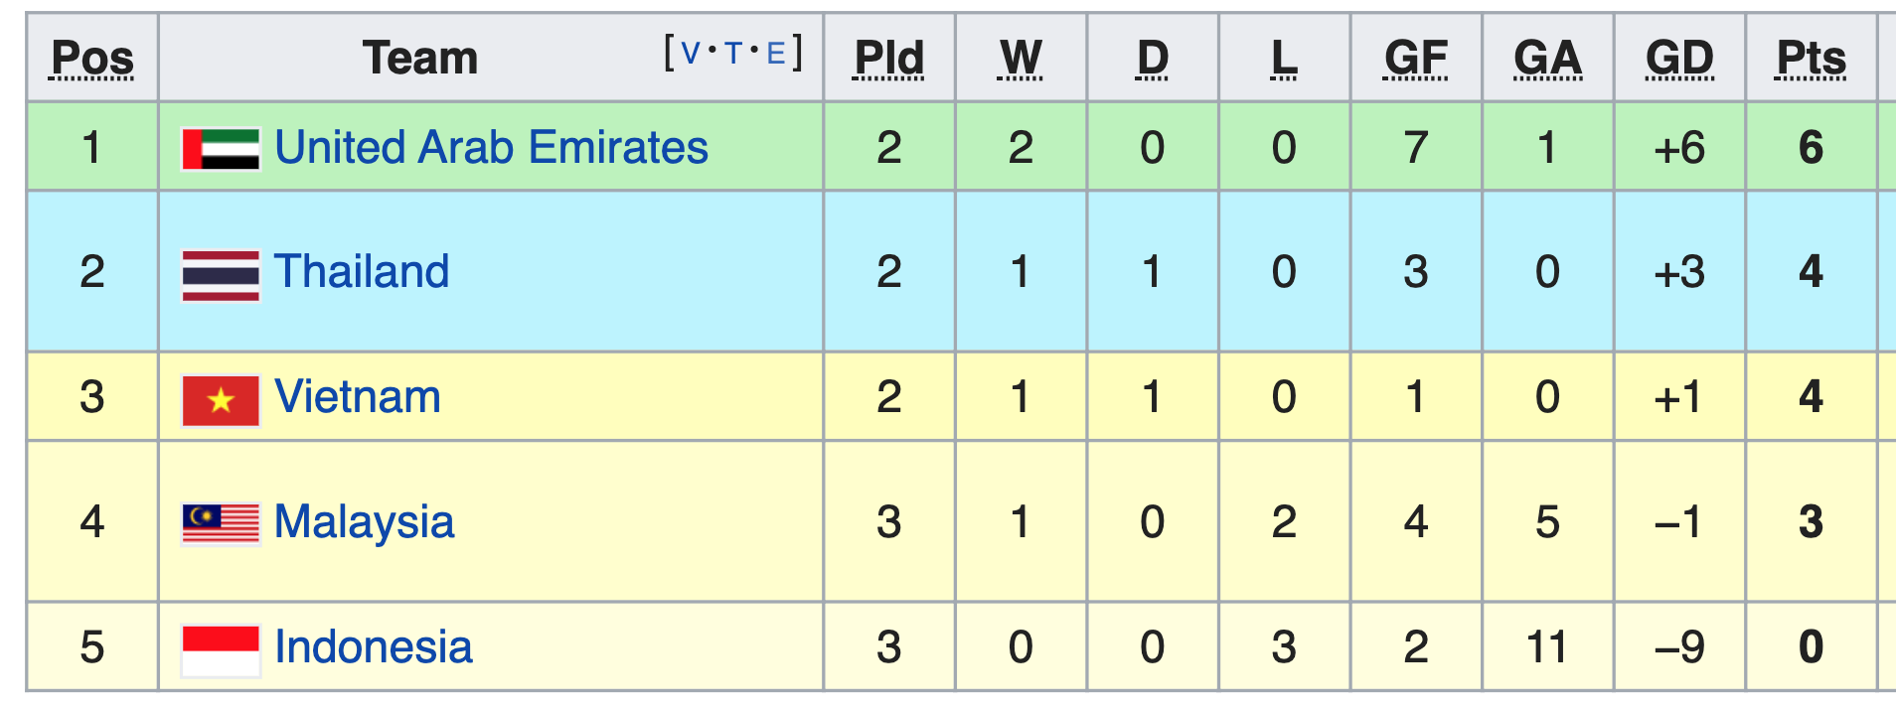Open the Thailand team link
Screen dimensions: 1896x709
click(x=362, y=271)
